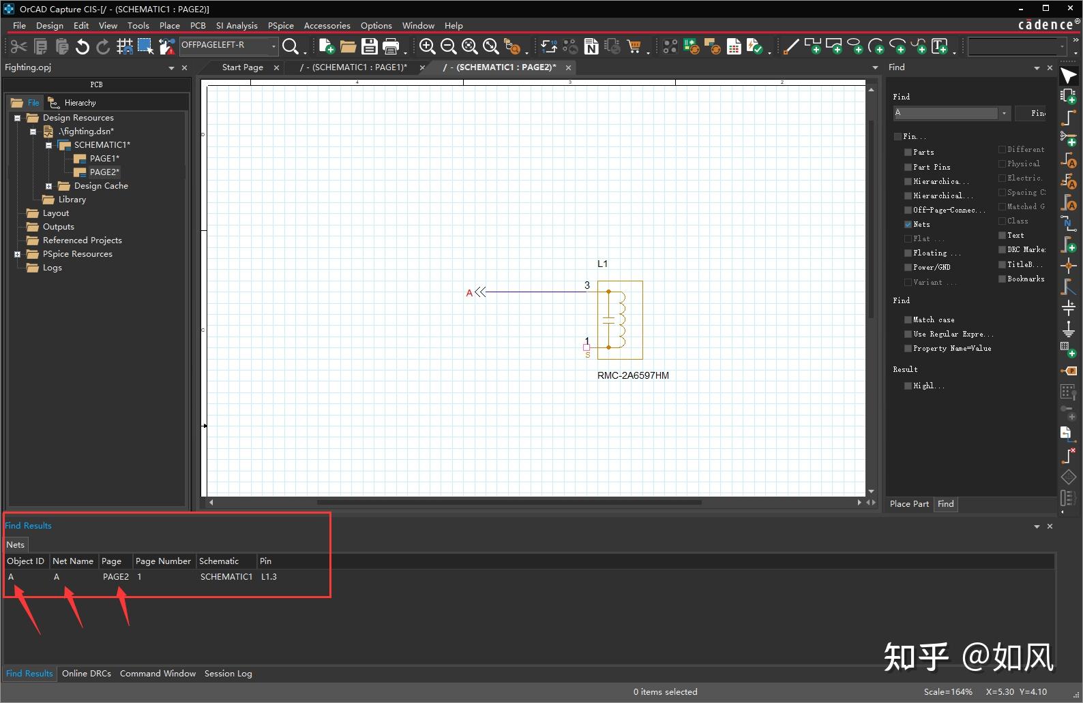Click the Zoom Out magnifier icon

coord(448,46)
